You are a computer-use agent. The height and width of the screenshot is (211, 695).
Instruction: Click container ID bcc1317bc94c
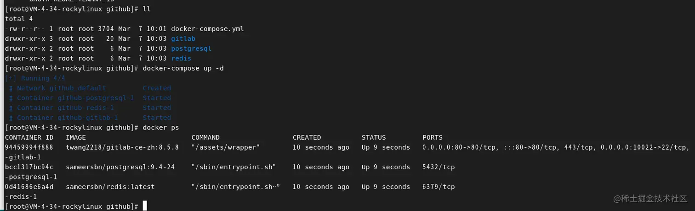[x=29, y=167]
